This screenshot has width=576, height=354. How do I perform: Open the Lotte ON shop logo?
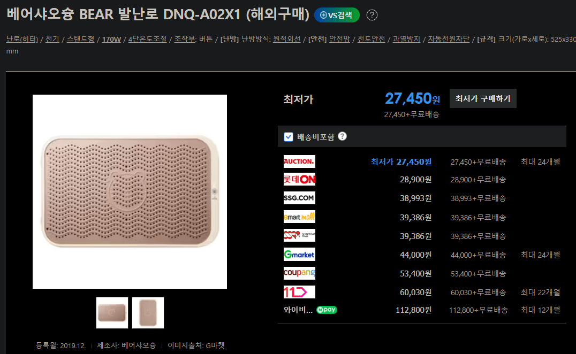(x=299, y=179)
